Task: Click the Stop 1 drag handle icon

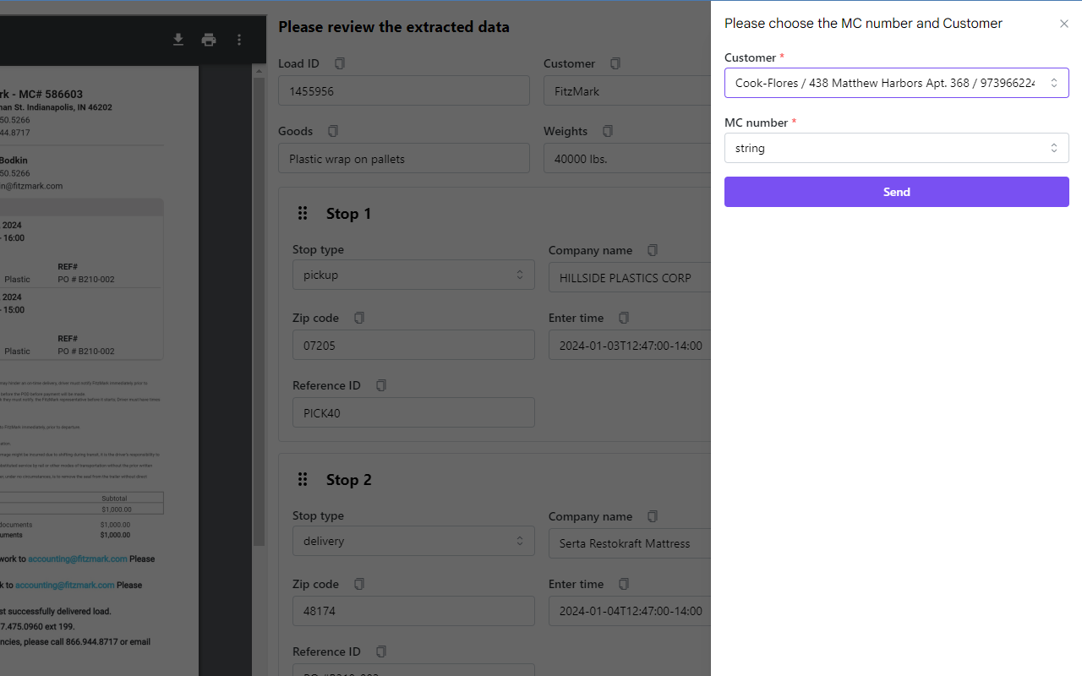Action: pyautogui.click(x=302, y=213)
